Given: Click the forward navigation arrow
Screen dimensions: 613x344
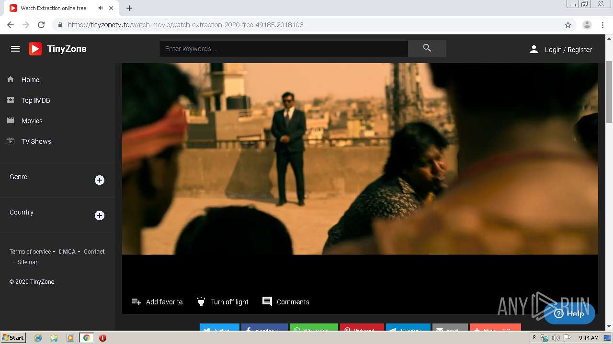Looking at the screenshot, I should tap(26, 25).
